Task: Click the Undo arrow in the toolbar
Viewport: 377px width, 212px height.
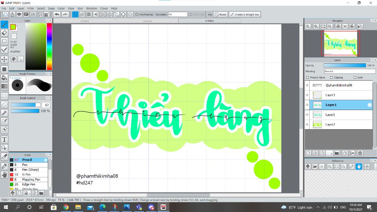Action: [x=57, y=14]
